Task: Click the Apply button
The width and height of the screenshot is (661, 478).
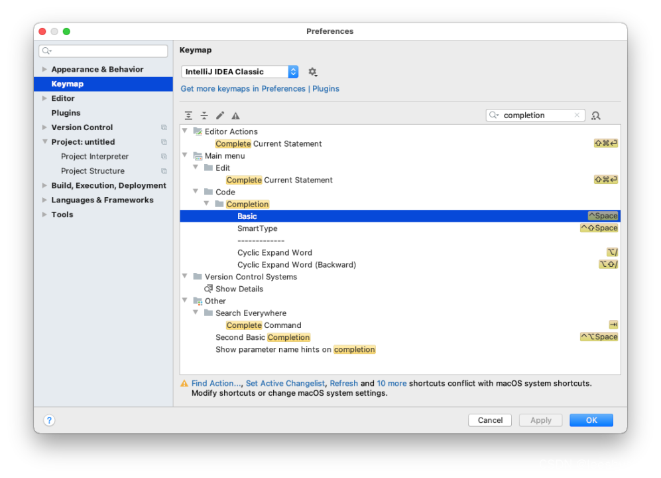Action: coord(540,420)
